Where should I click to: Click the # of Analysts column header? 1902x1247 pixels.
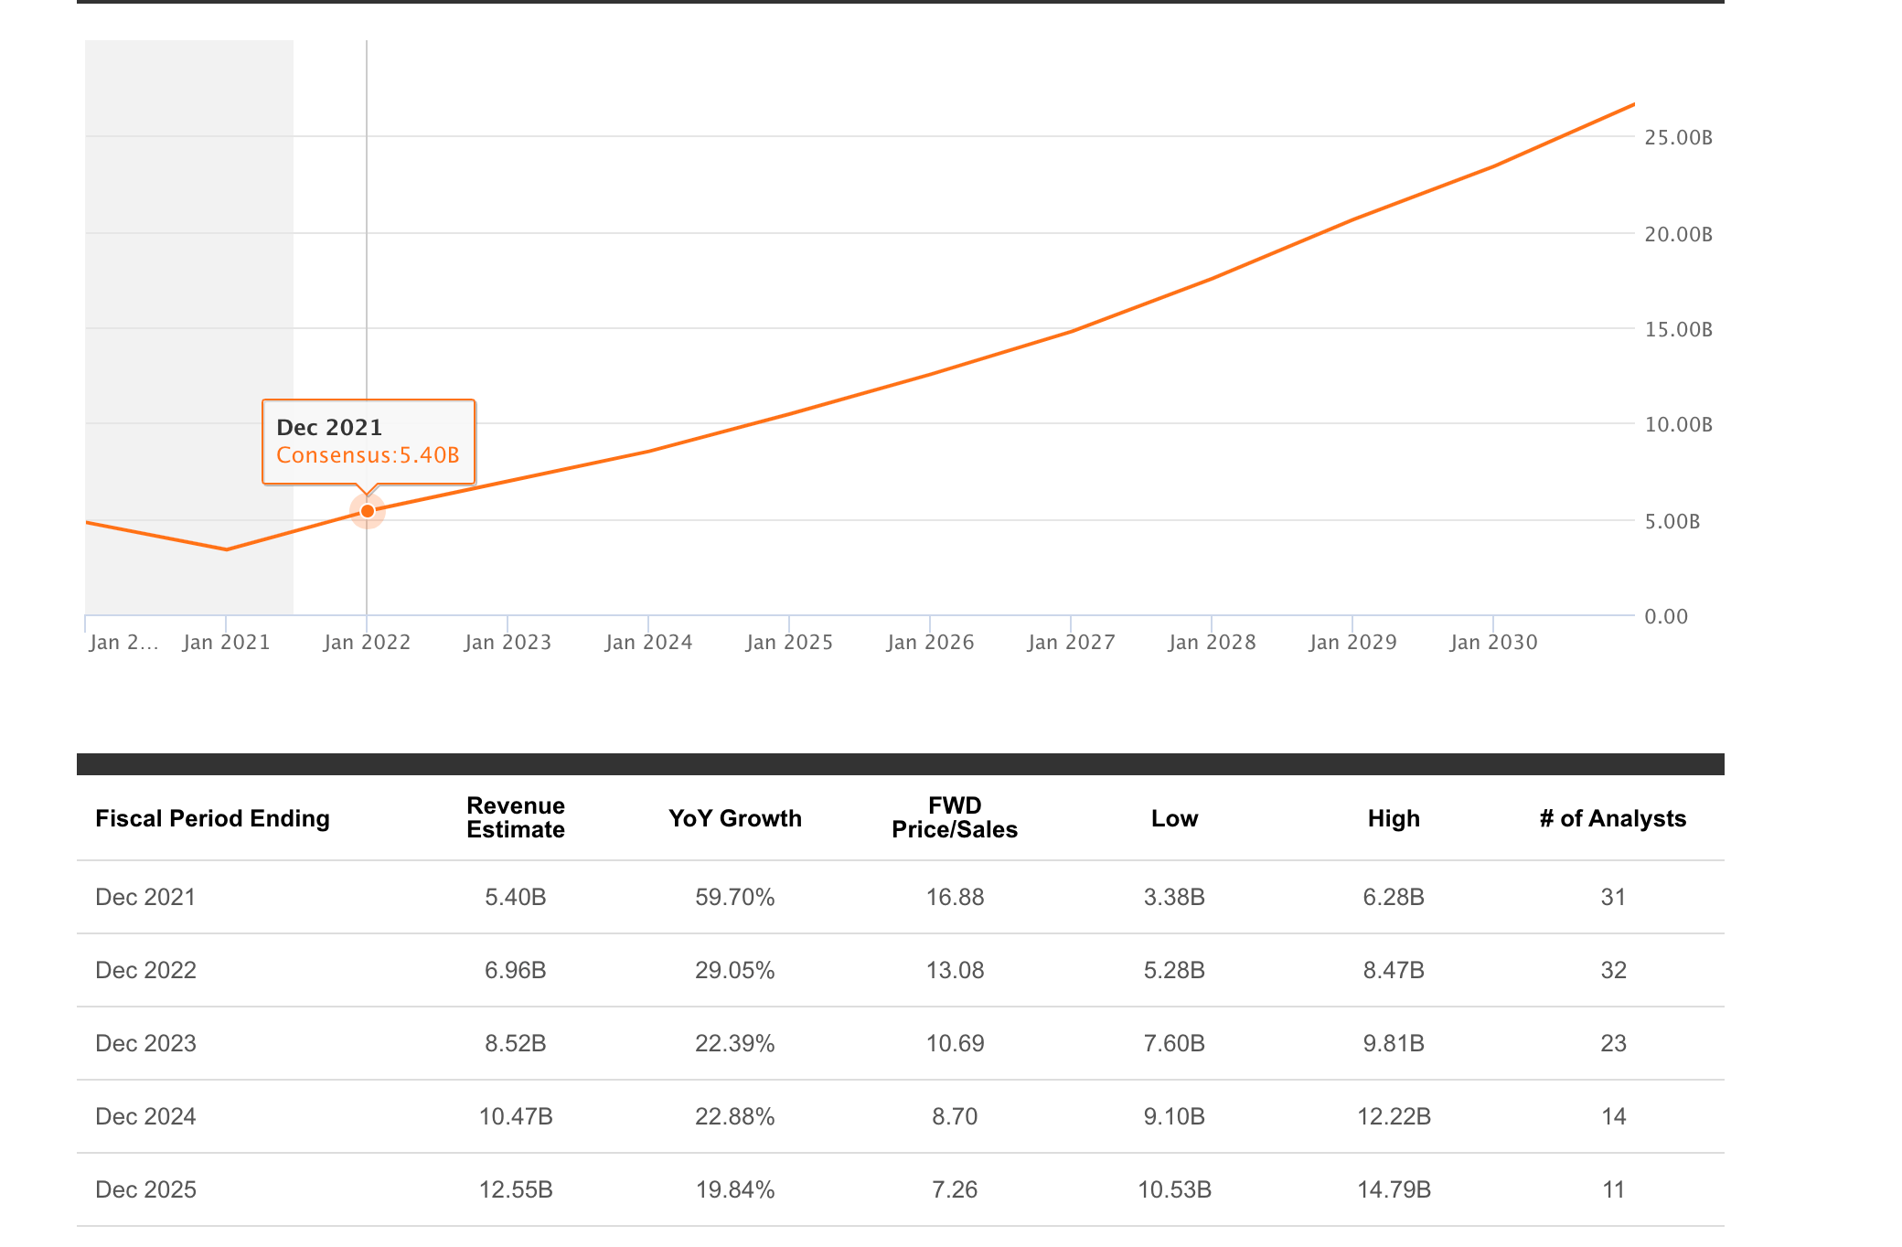tap(1613, 818)
